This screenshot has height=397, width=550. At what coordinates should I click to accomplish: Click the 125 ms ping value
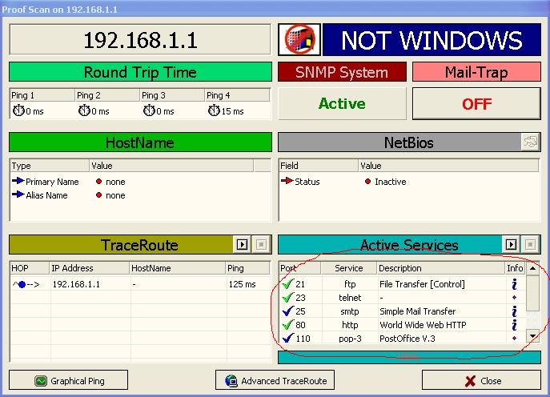pyautogui.click(x=242, y=284)
